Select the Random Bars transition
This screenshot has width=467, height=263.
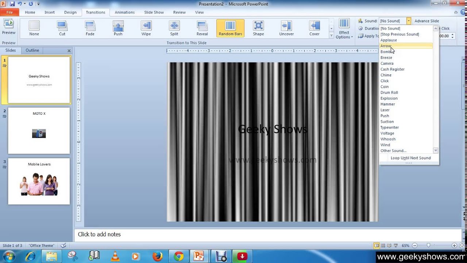230,28
